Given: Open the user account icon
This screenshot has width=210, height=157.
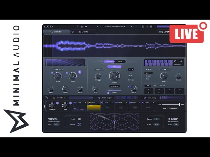Looking at the screenshot, I should pos(82,26).
